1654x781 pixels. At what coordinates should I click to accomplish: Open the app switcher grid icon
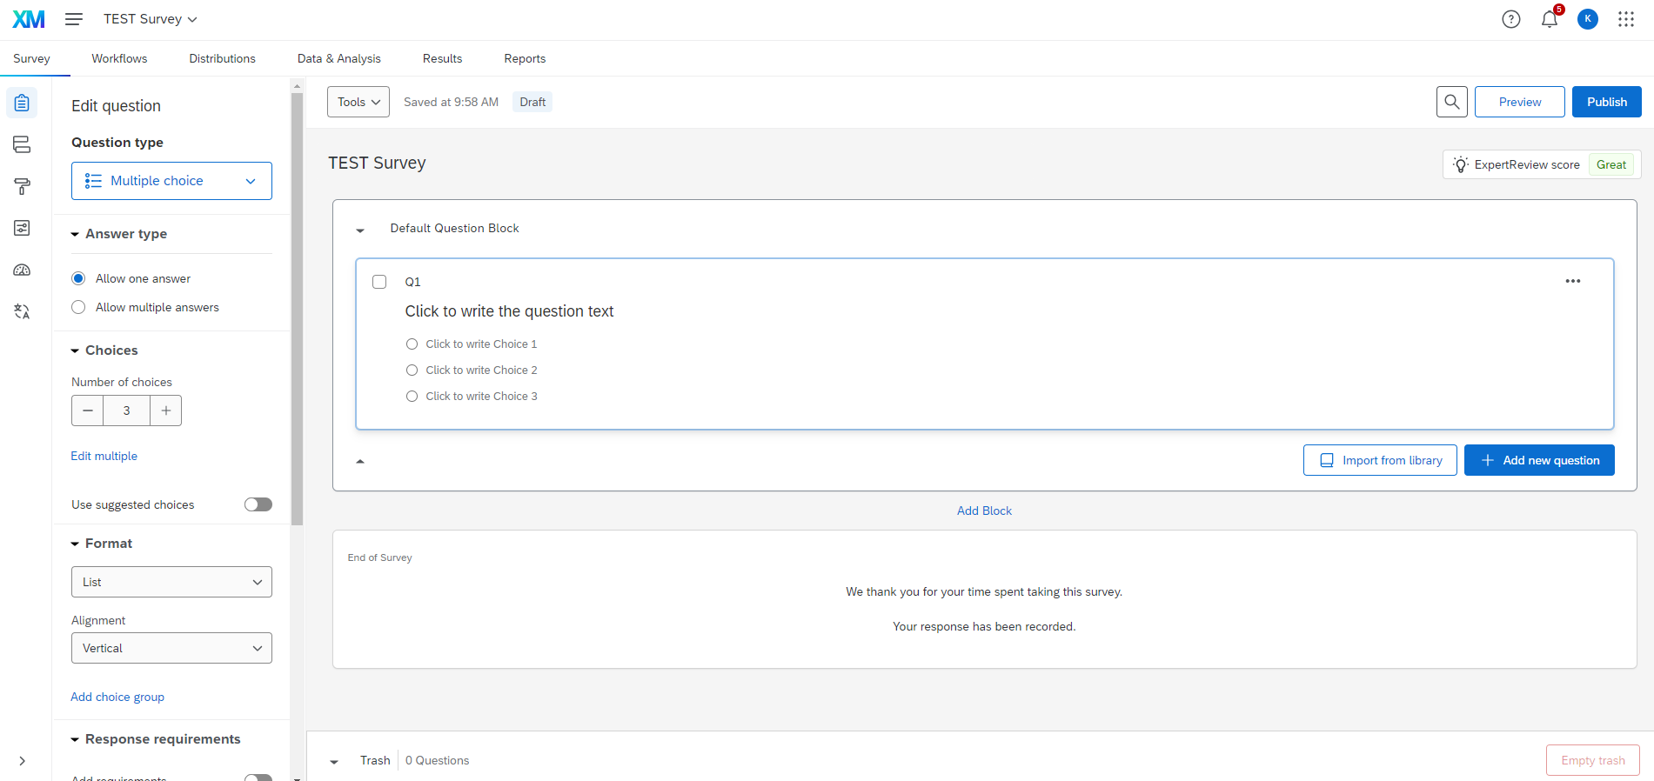[x=1626, y=19]
